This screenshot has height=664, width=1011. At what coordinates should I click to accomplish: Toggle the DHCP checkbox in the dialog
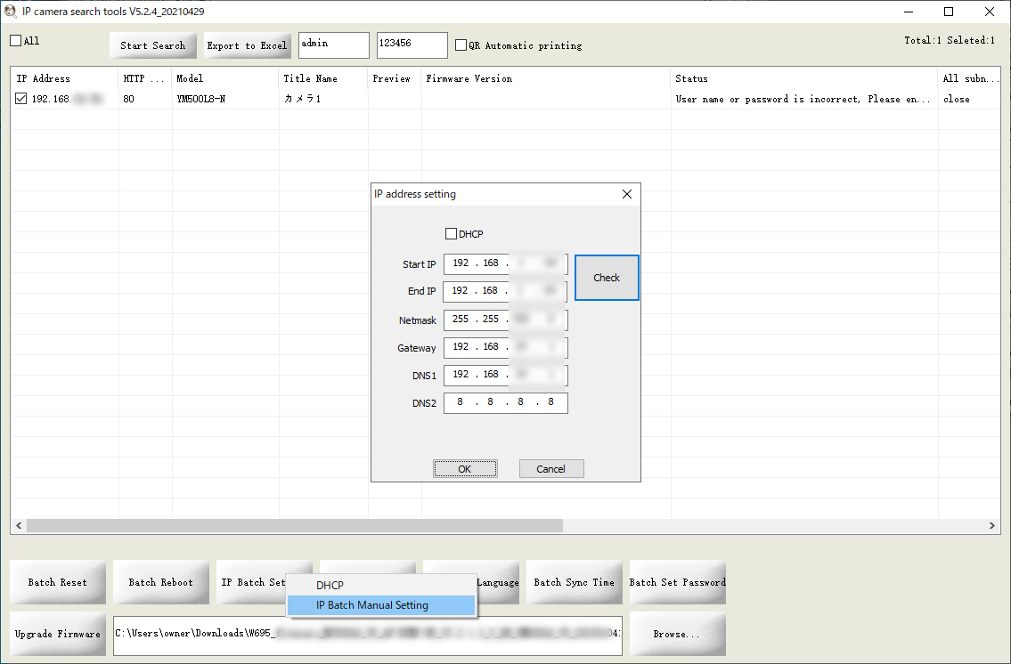point(452,234)
